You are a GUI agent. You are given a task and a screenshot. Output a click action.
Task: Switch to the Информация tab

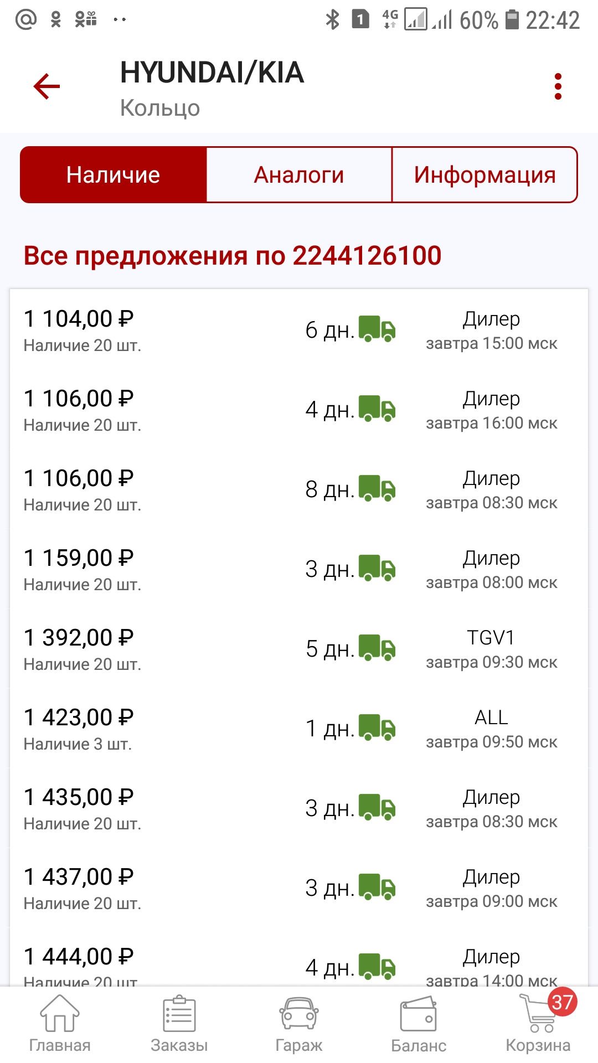pyautogui.click(x=484, y=175)
